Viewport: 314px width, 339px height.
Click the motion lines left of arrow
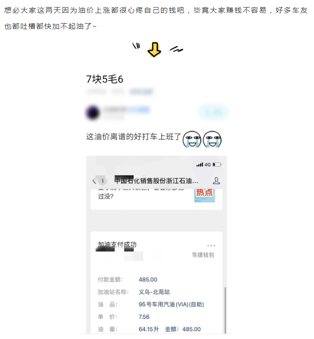click(x=136, y=46)
